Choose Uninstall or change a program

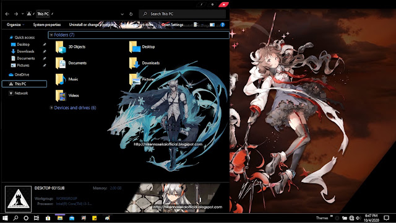[92, 25]
